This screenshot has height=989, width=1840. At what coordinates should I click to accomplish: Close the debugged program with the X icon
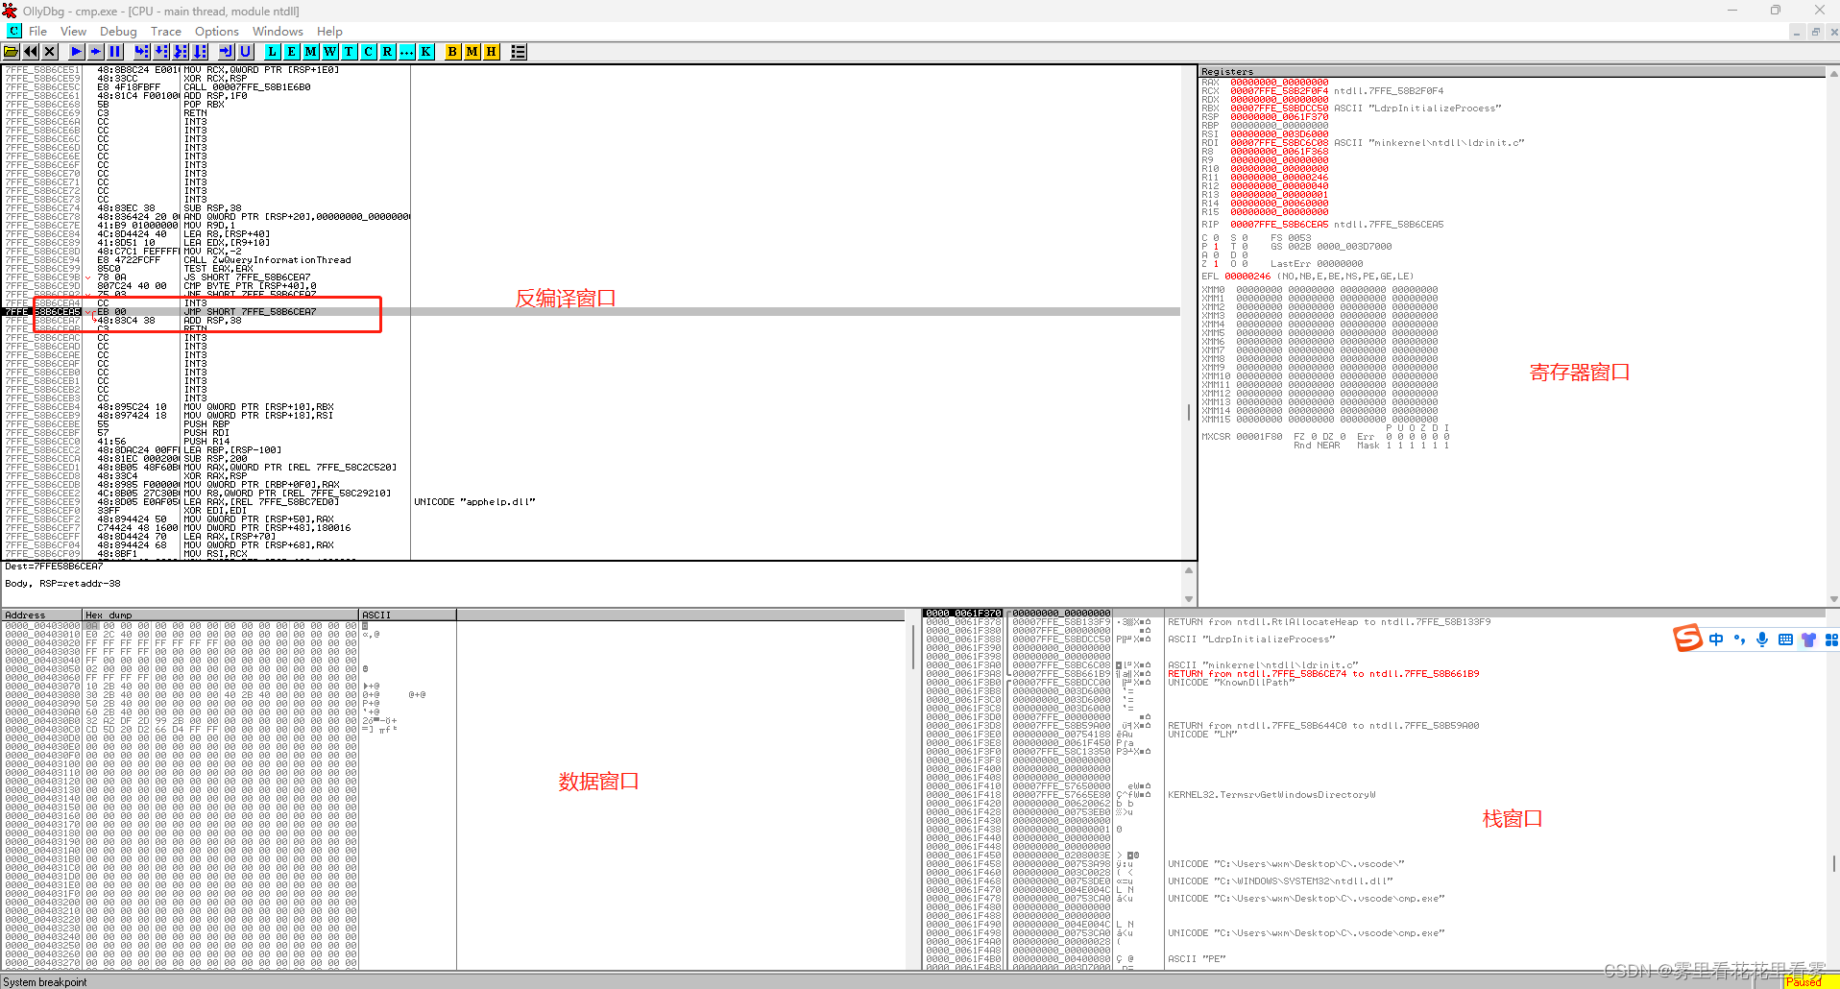click(50, 52)
